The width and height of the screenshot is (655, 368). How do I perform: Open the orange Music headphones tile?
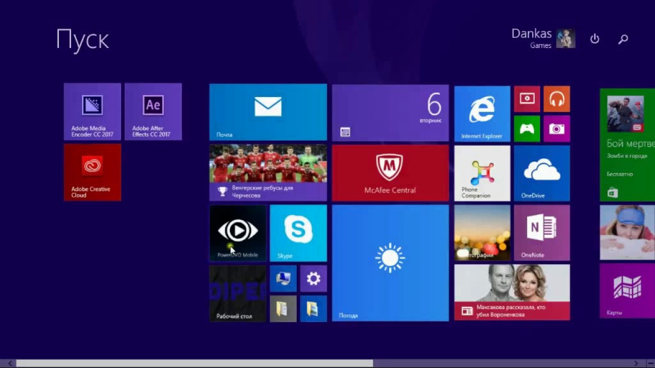point(557,99)
